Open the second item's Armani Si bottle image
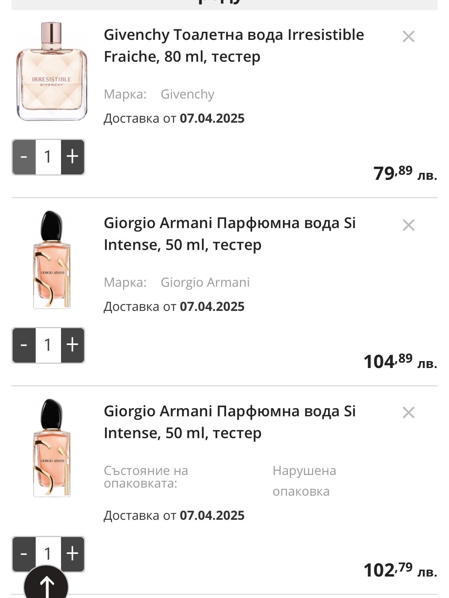This screenshot has width=449, height=598. (x=52, y=260)
